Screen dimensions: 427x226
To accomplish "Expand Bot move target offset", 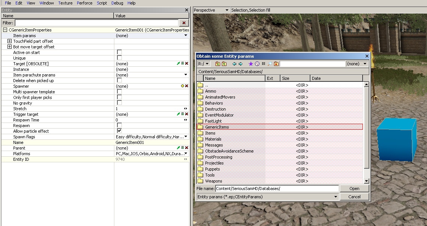I will (x=9, y=47).
